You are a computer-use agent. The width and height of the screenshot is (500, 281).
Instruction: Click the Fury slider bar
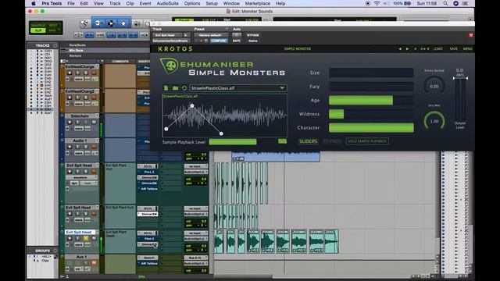click(371, 87)
